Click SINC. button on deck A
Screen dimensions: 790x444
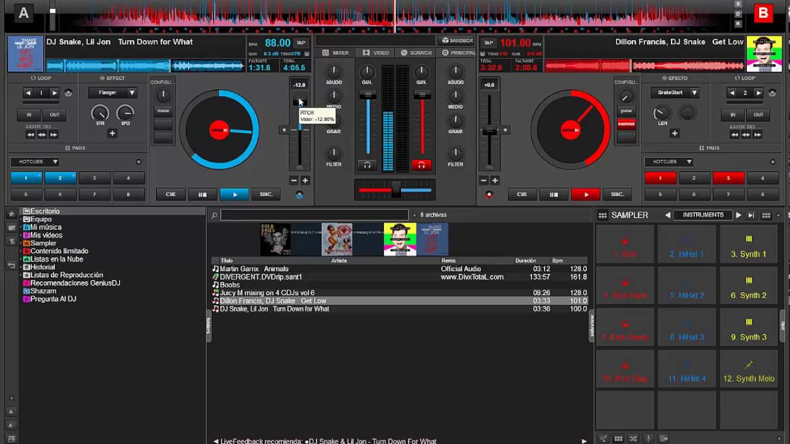tap(266, 194)
